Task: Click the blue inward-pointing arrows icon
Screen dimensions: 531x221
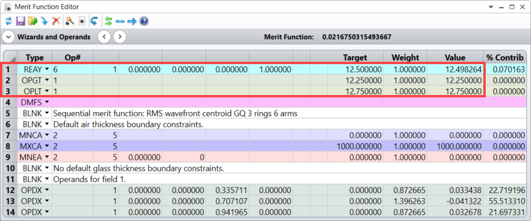Action: pyautogui.click(x=120, y=22)
